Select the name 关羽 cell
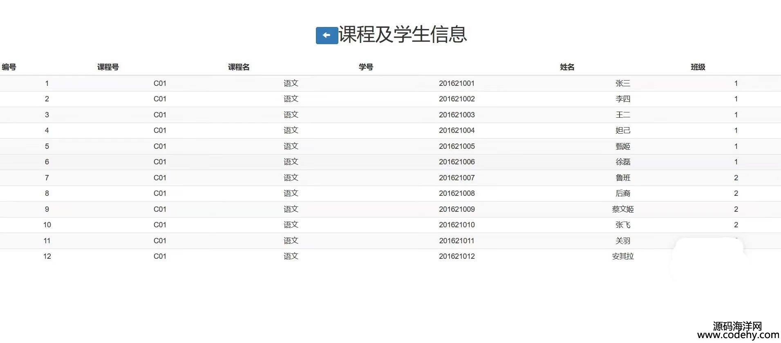 (x=623, y=241)
